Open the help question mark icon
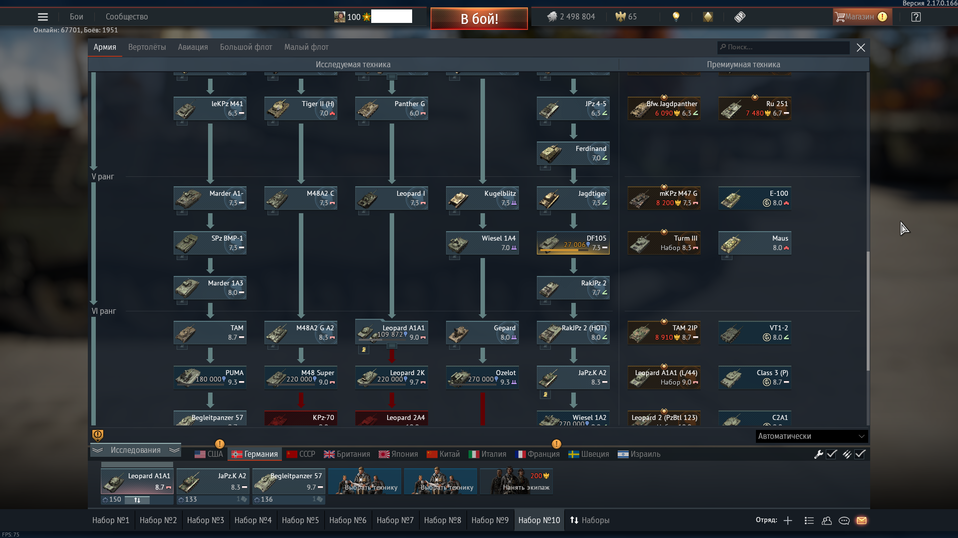958x538 pixels. pyautogui.click(x=916, y=17)
